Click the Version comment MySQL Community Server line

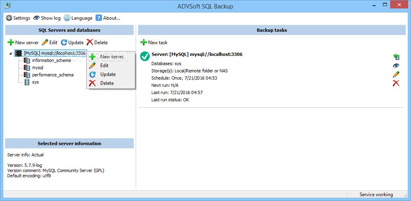coord(55,170)
